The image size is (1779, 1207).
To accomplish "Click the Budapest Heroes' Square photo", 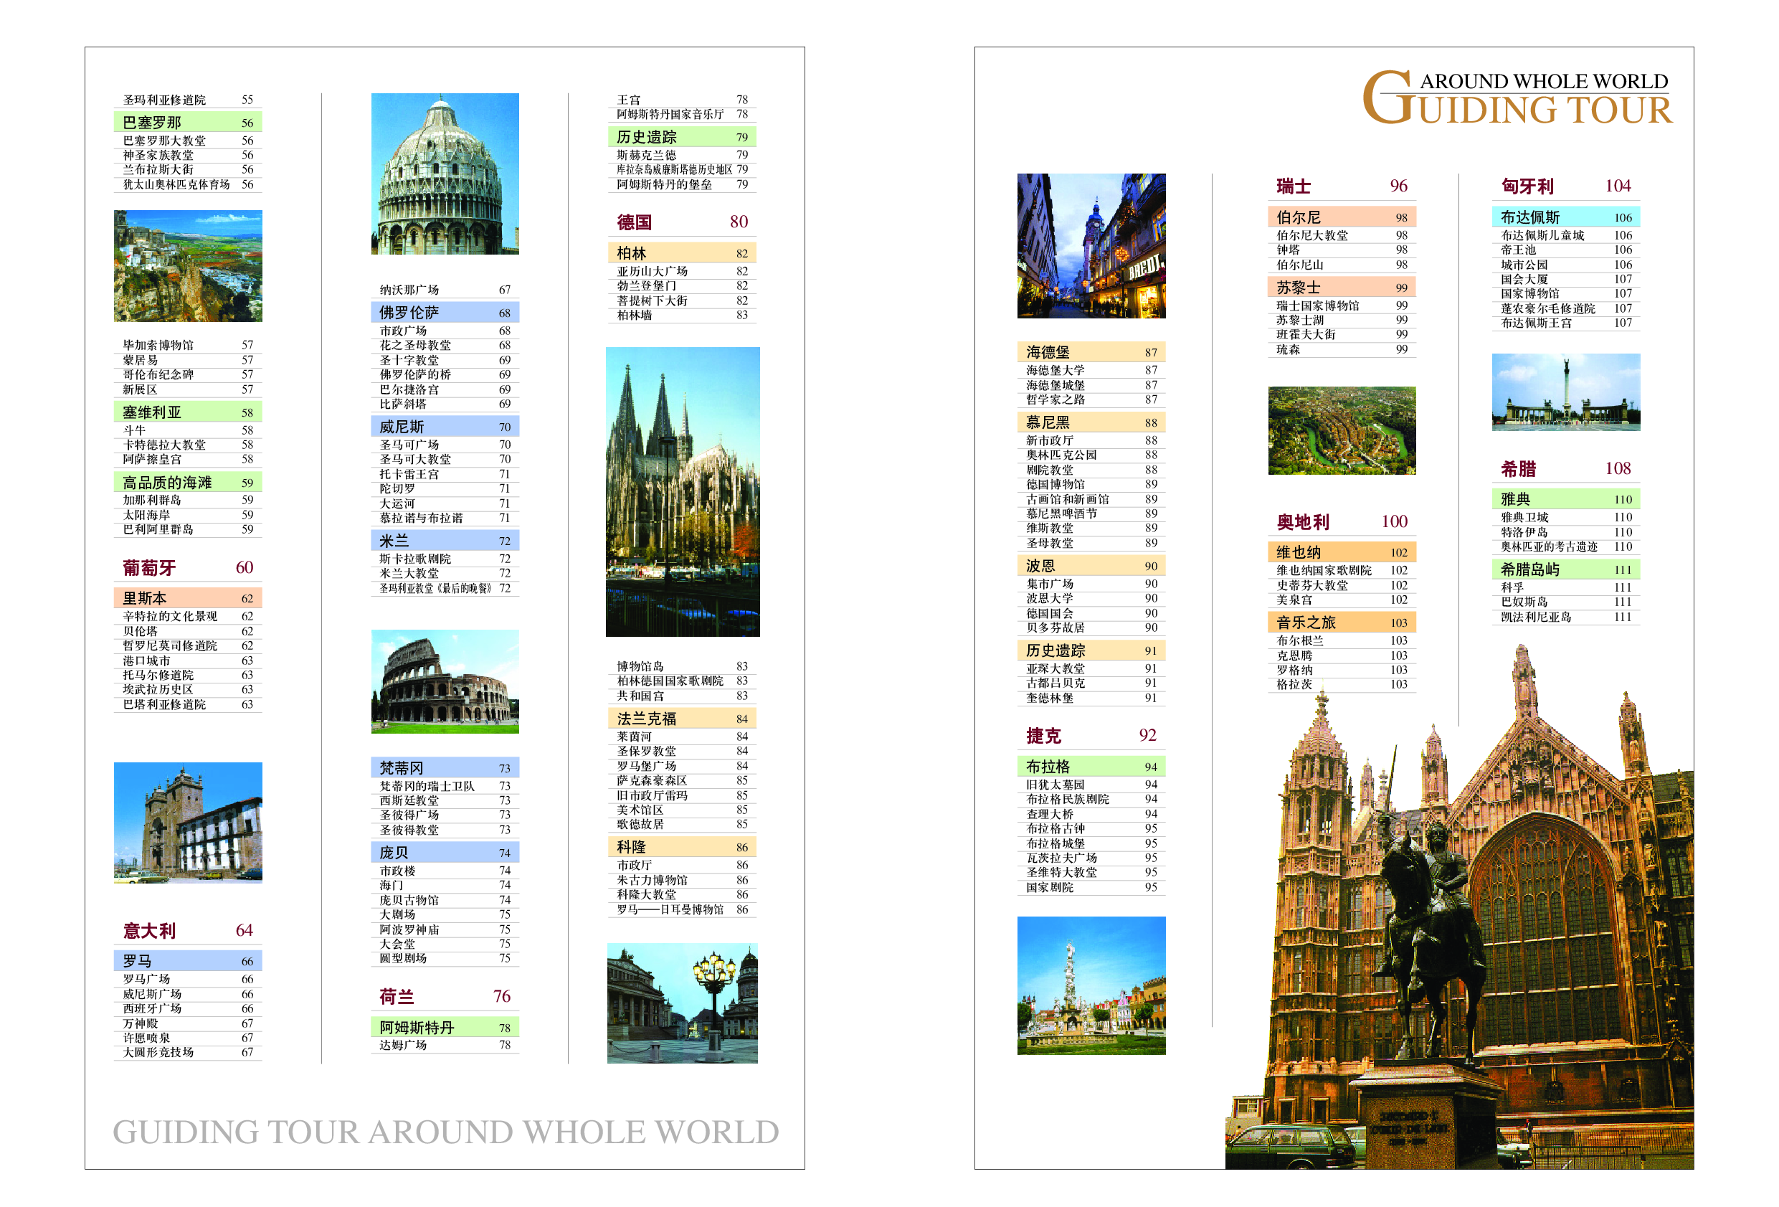I will click(1565, 392).
